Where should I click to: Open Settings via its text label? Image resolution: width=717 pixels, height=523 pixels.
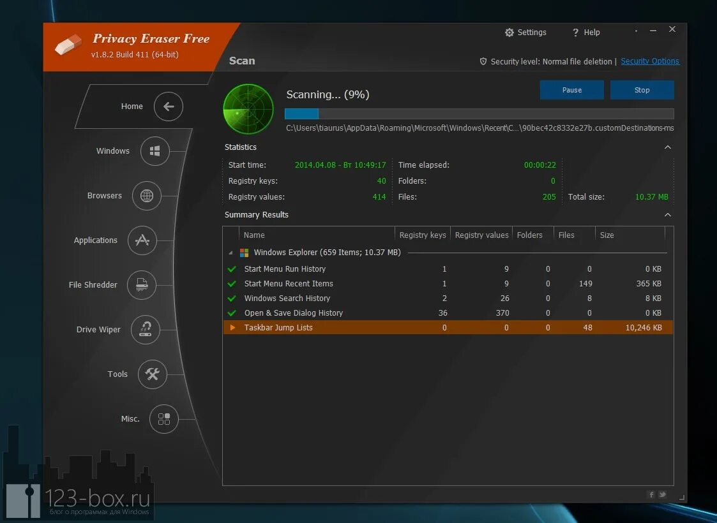coord(532,33)
